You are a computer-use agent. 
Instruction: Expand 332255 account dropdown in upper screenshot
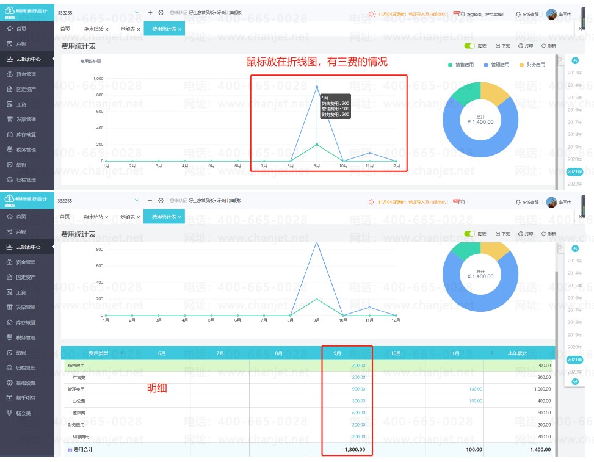[x=137, y=12]
